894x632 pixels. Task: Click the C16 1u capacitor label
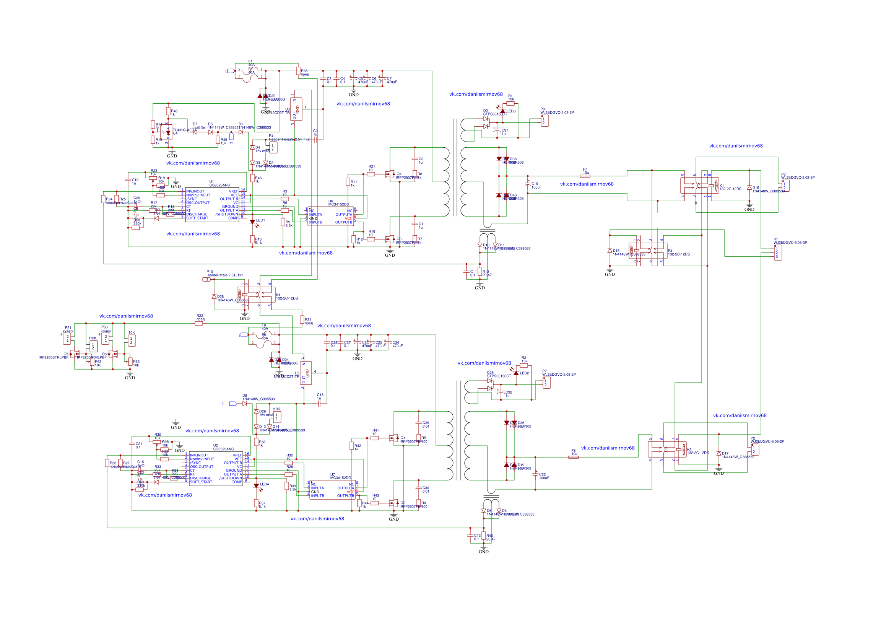320,396
